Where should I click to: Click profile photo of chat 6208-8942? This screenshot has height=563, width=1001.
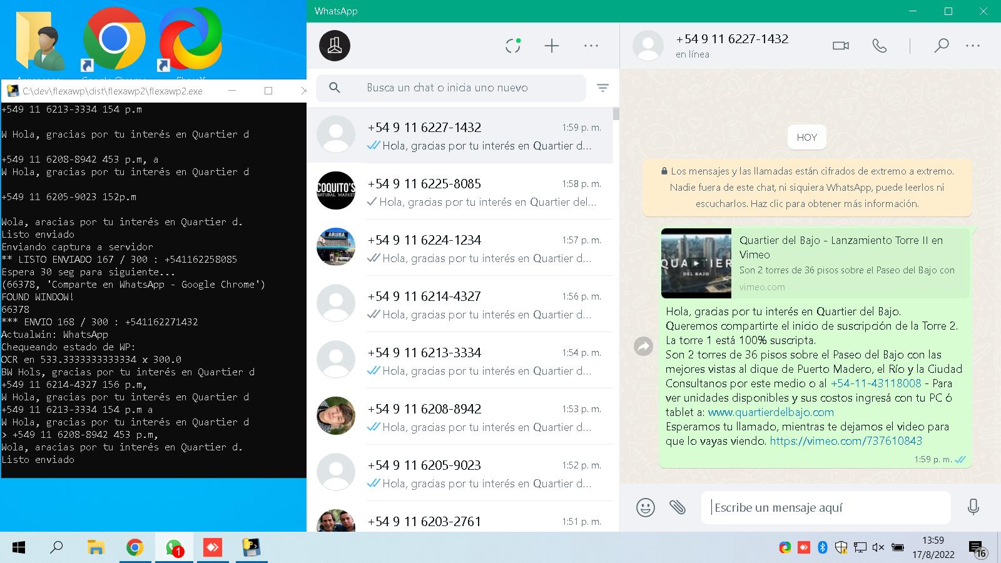pos(336,415)
